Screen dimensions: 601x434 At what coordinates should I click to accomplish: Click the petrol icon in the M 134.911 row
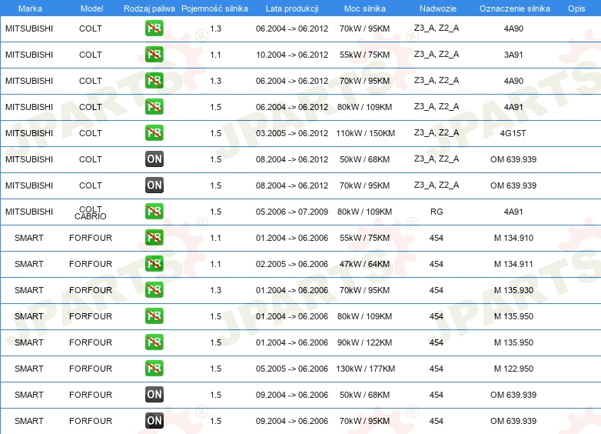(x=154, y=264)
